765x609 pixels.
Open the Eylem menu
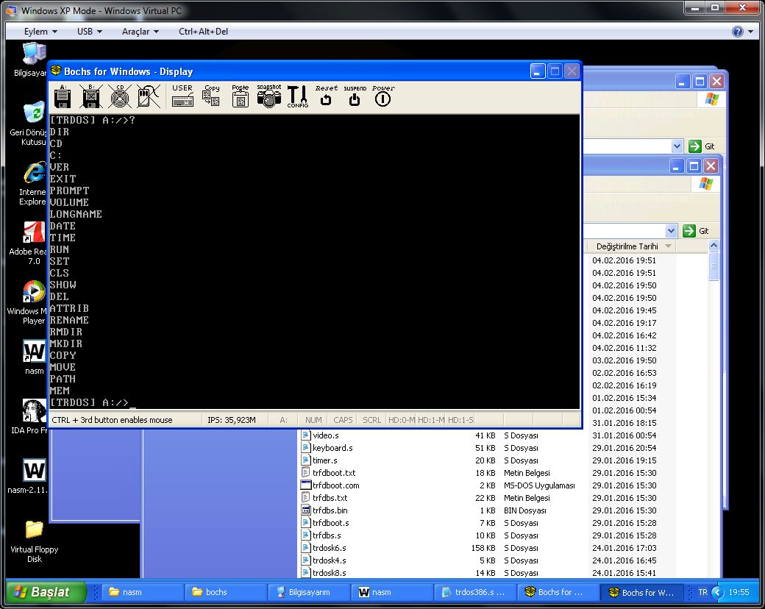(x=40, y=31)
